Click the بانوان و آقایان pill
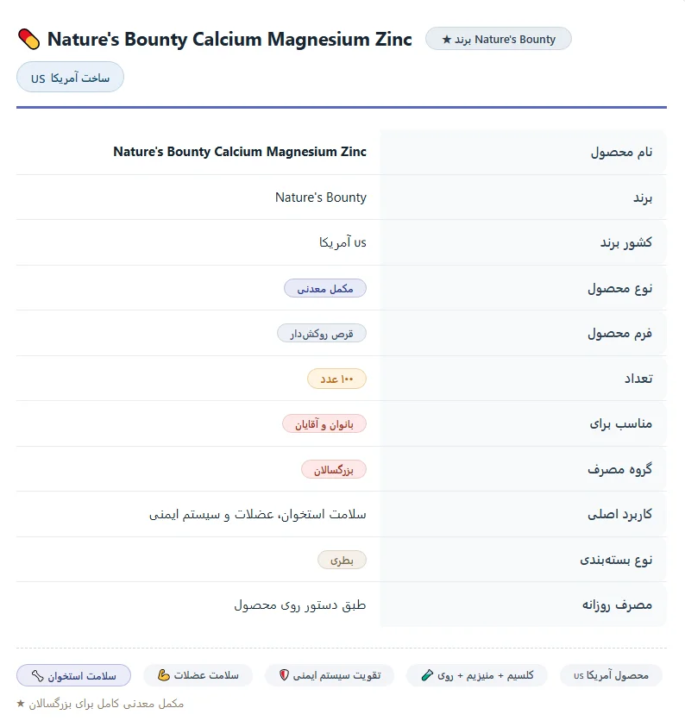The image size is (685, 727). 324,423
